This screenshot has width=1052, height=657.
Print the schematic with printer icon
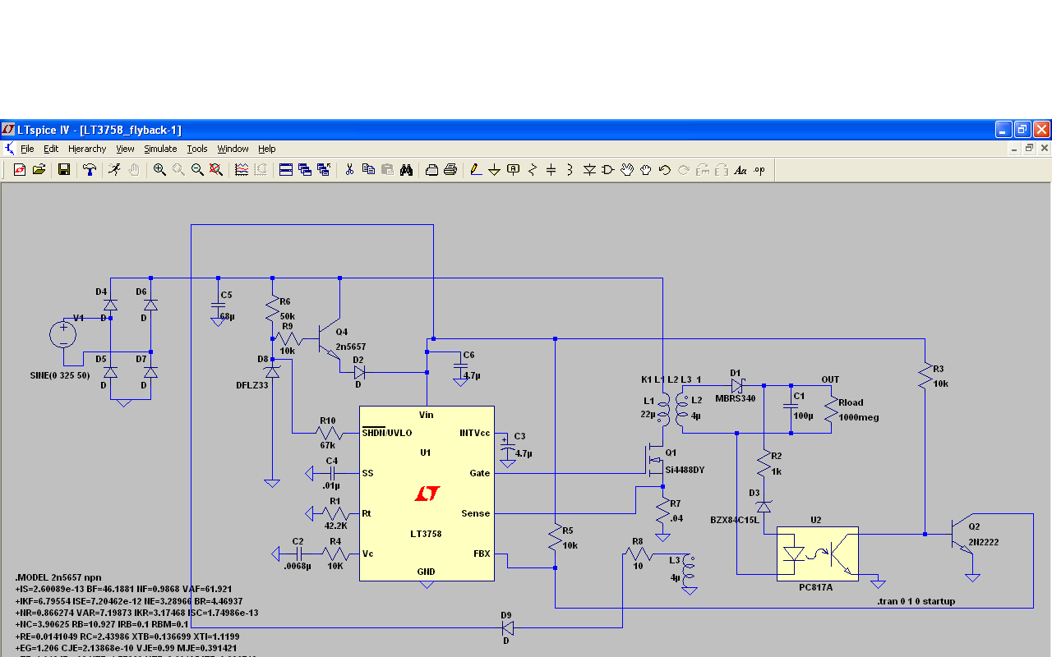click(x=450, y=170)
